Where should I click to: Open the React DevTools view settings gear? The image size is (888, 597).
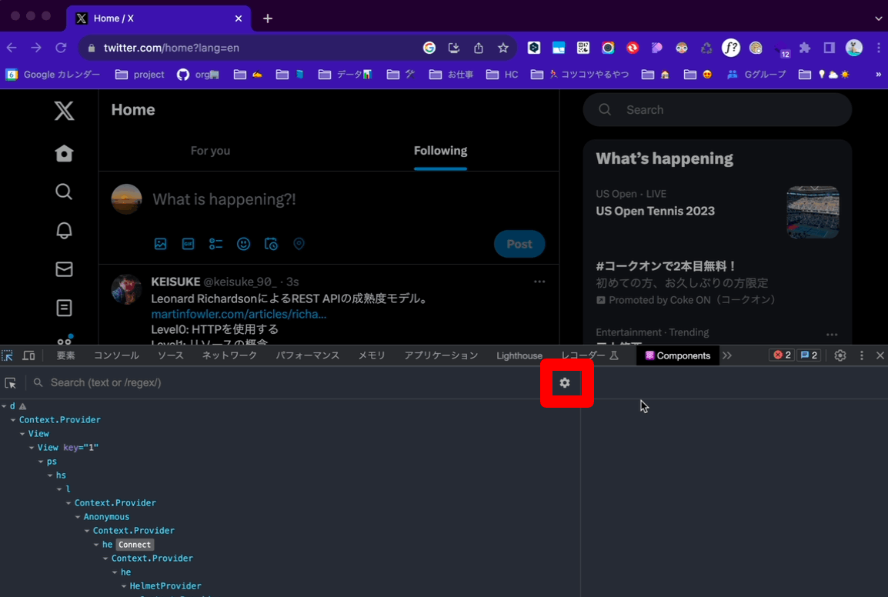(x=565, y=383)
